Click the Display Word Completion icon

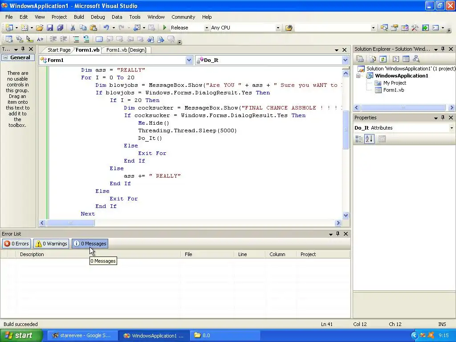(40, 39)
